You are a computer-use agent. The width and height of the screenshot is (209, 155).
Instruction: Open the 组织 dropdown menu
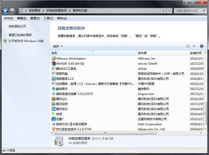coord(58,46)
